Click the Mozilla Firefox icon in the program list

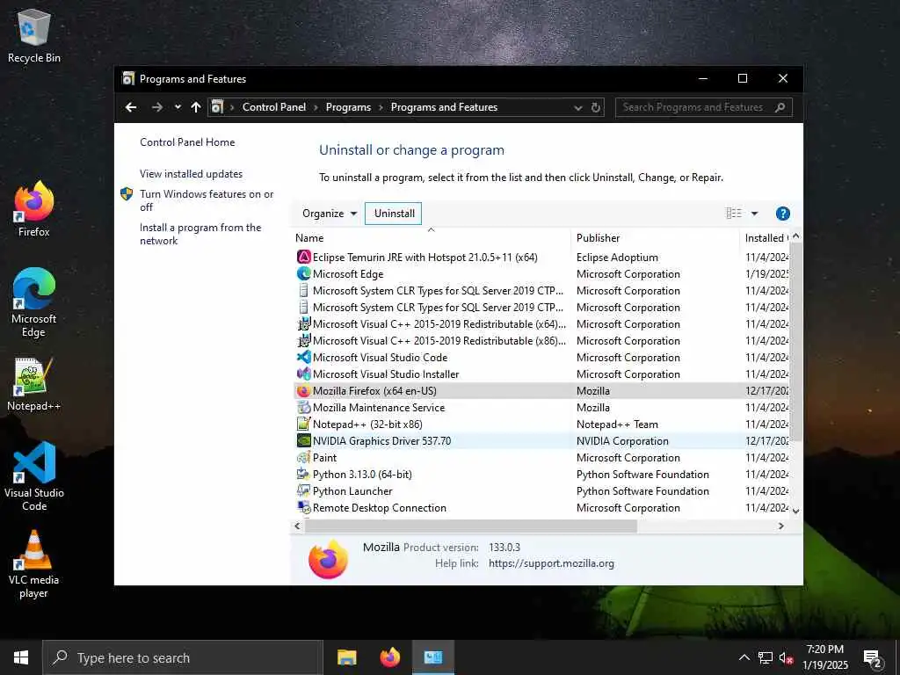pos(303,391)
